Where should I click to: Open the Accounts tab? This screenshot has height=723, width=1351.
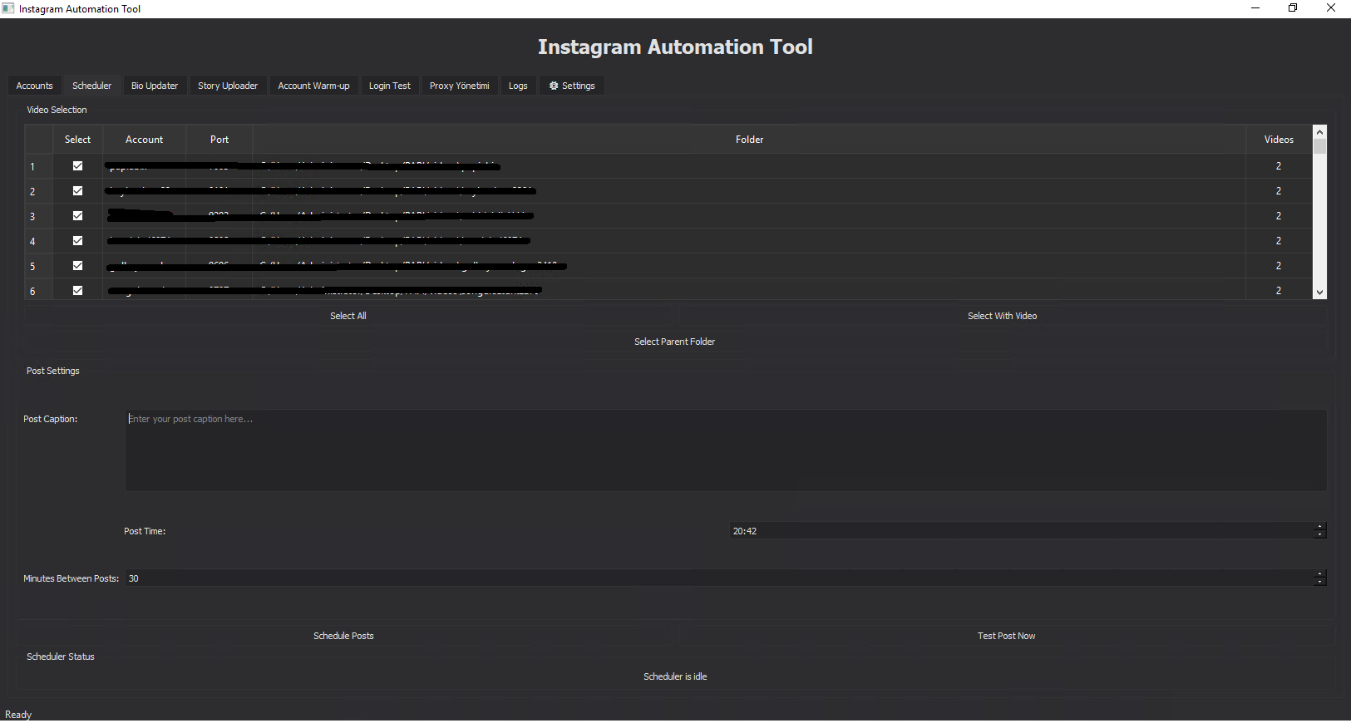34,86
